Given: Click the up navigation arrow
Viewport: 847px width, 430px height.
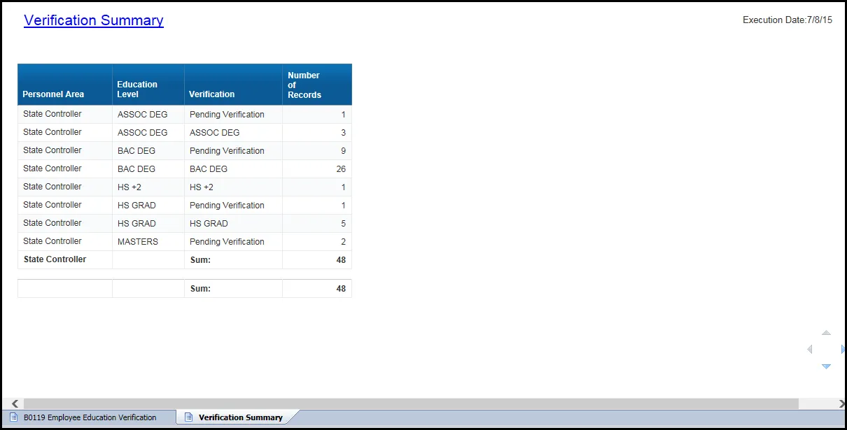Looking at the screenshot, I should (x=826, y=333).
